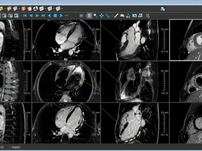Open the orange tissue module icon
The image size is (202, 151).
[23, 9]
